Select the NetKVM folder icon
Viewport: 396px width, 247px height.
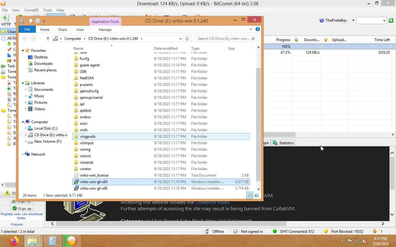(x=76, y=78)
